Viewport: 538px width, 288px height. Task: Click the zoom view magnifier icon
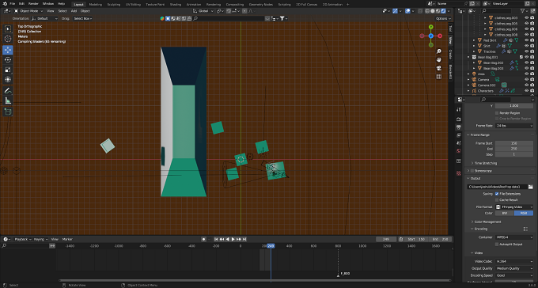pos(438,51)
